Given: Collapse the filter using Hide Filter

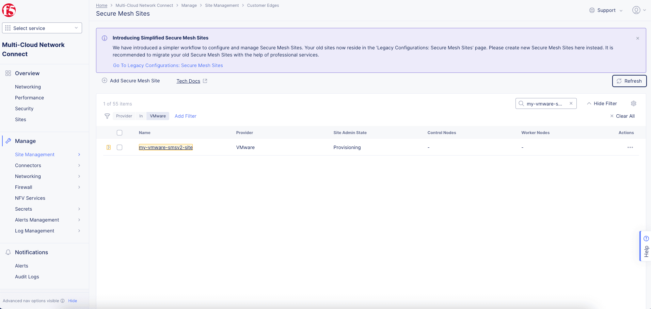Looking at the screenshot, I should click(602, 103).
